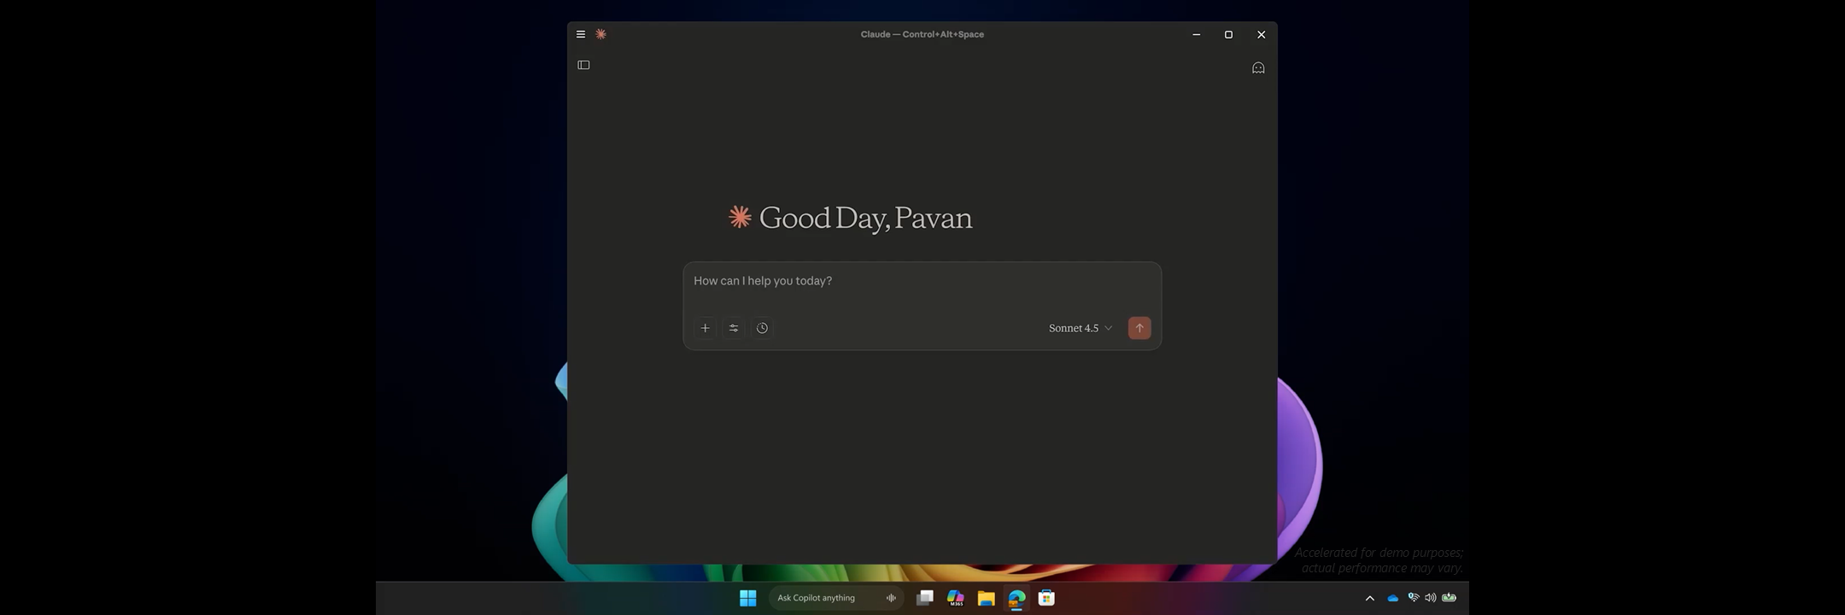Open the hamburger menu in Claude title bar
1845x615 pixels.
[x=581, y=34]
